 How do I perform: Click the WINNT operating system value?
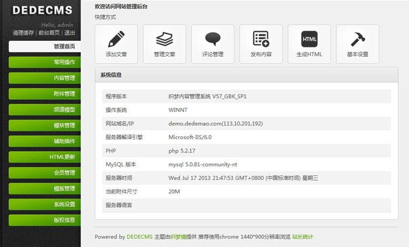[178, 110]
